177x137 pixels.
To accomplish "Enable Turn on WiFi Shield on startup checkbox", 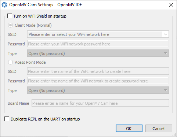I will click(x=10, y=16).
